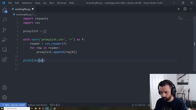
Task: Click the VS Code logo icon
Action: (x=3, y=3)
